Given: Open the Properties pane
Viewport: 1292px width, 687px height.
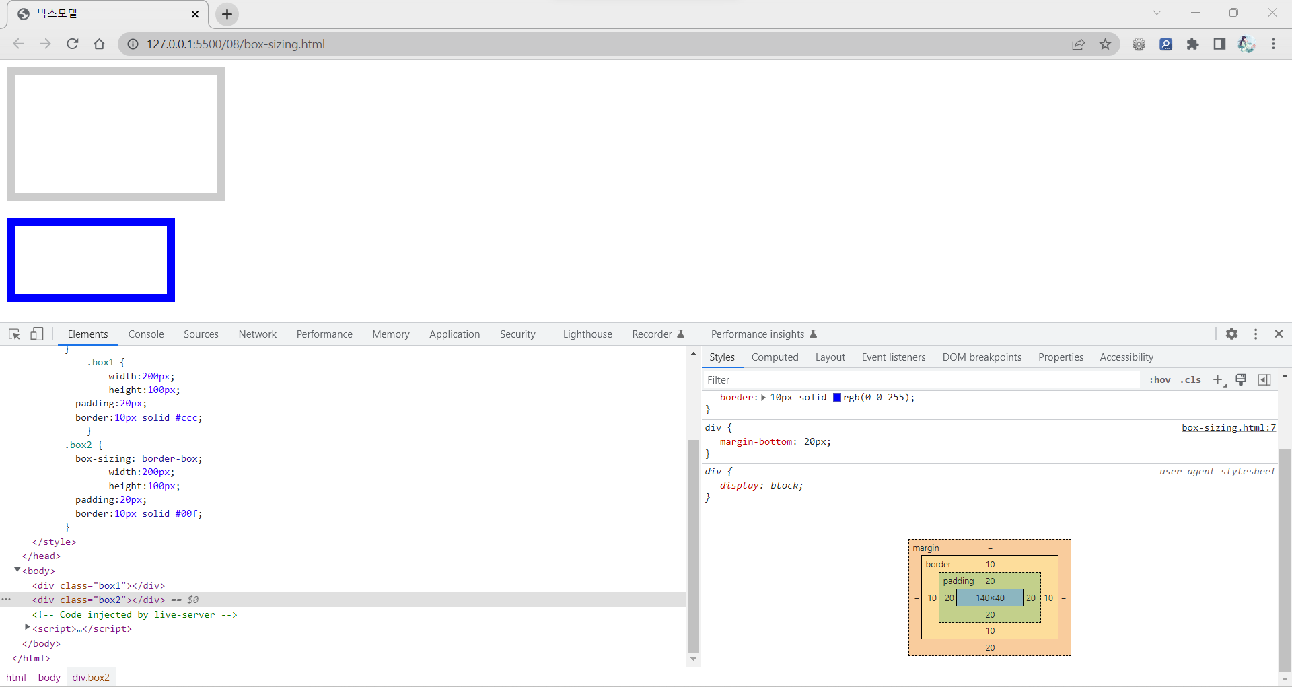Looking at the screenshot, I should point(1061,357).
